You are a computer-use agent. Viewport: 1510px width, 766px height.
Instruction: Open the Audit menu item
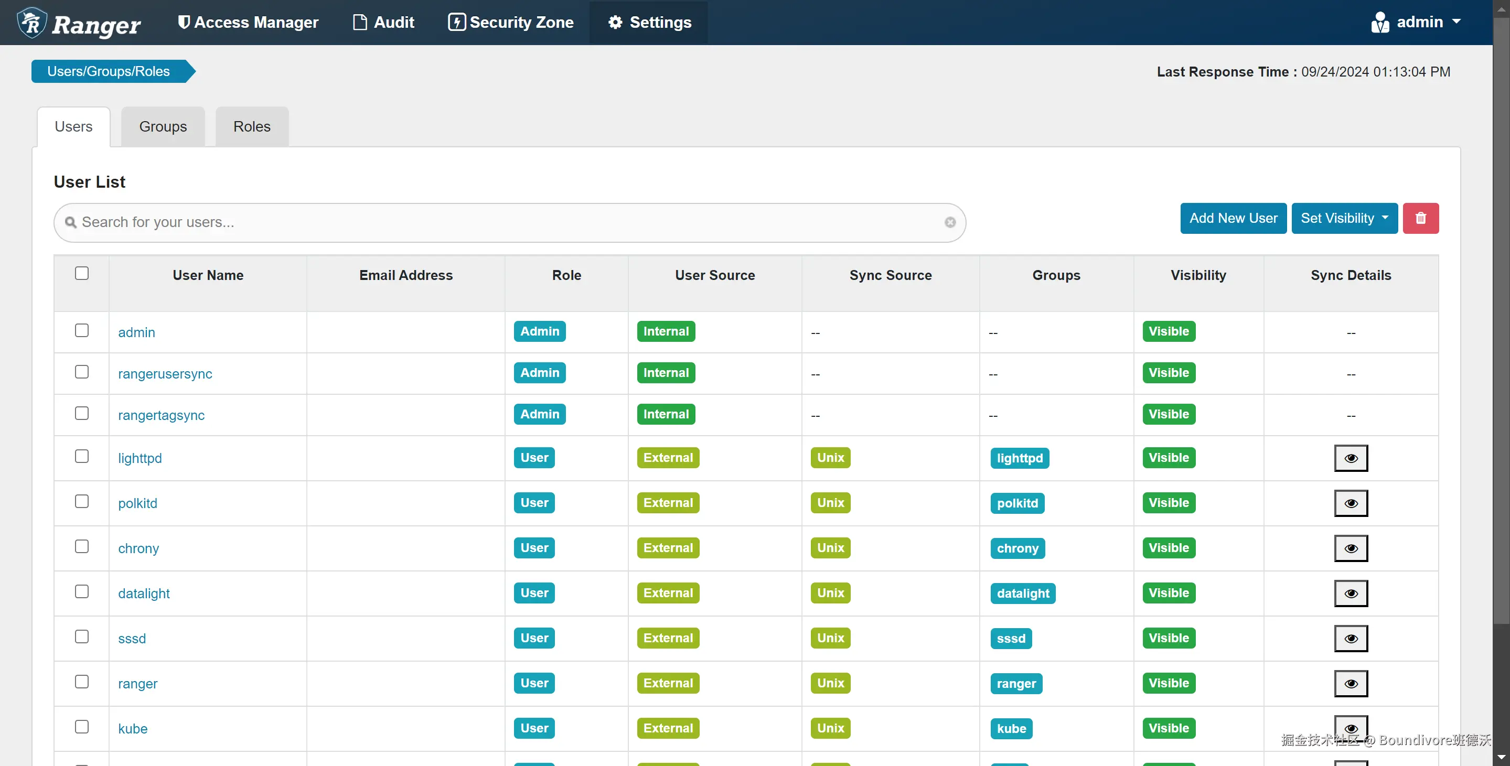click(x=383, y=22)
